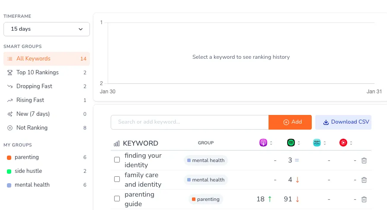Check the family care and identity checkbox
This screenshot has height=210, width=387.
[x=117, y=179]
